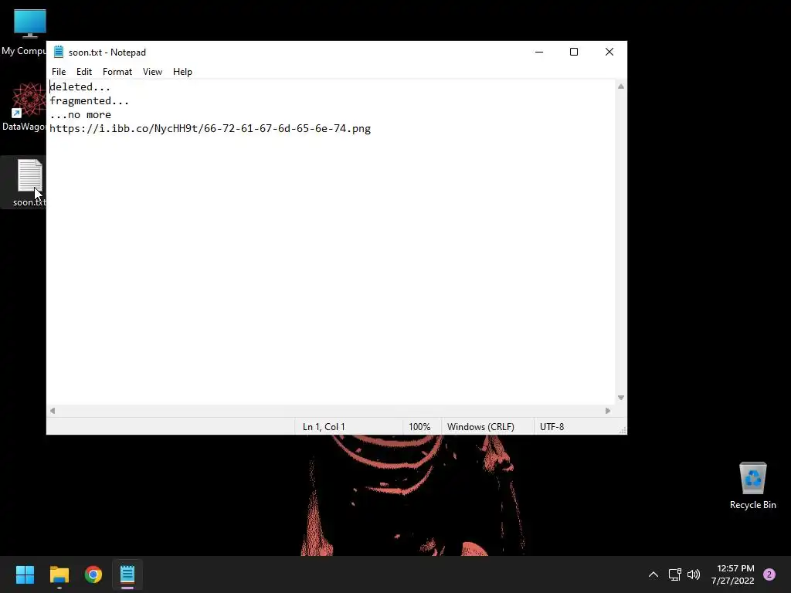Screen dimensions: 791x593
Task: Show hidden system tray icons
Action: point(654,574)
